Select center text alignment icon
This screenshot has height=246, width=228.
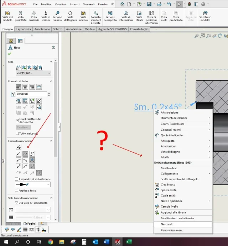25,87
